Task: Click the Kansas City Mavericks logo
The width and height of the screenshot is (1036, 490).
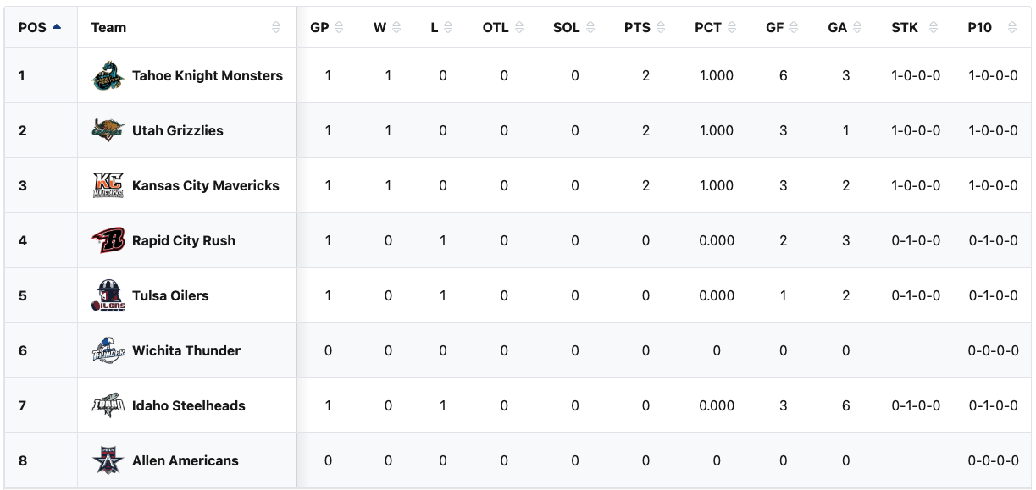Action: (x=108, y=185)
